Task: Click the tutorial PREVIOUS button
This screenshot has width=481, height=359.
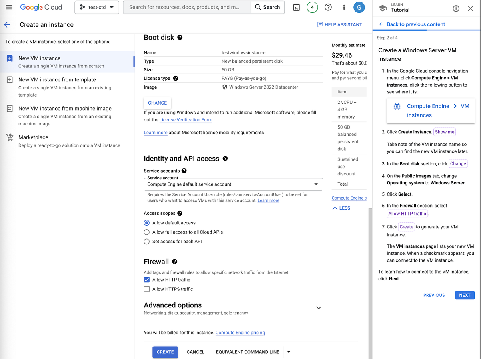Action: click(434, 295)
